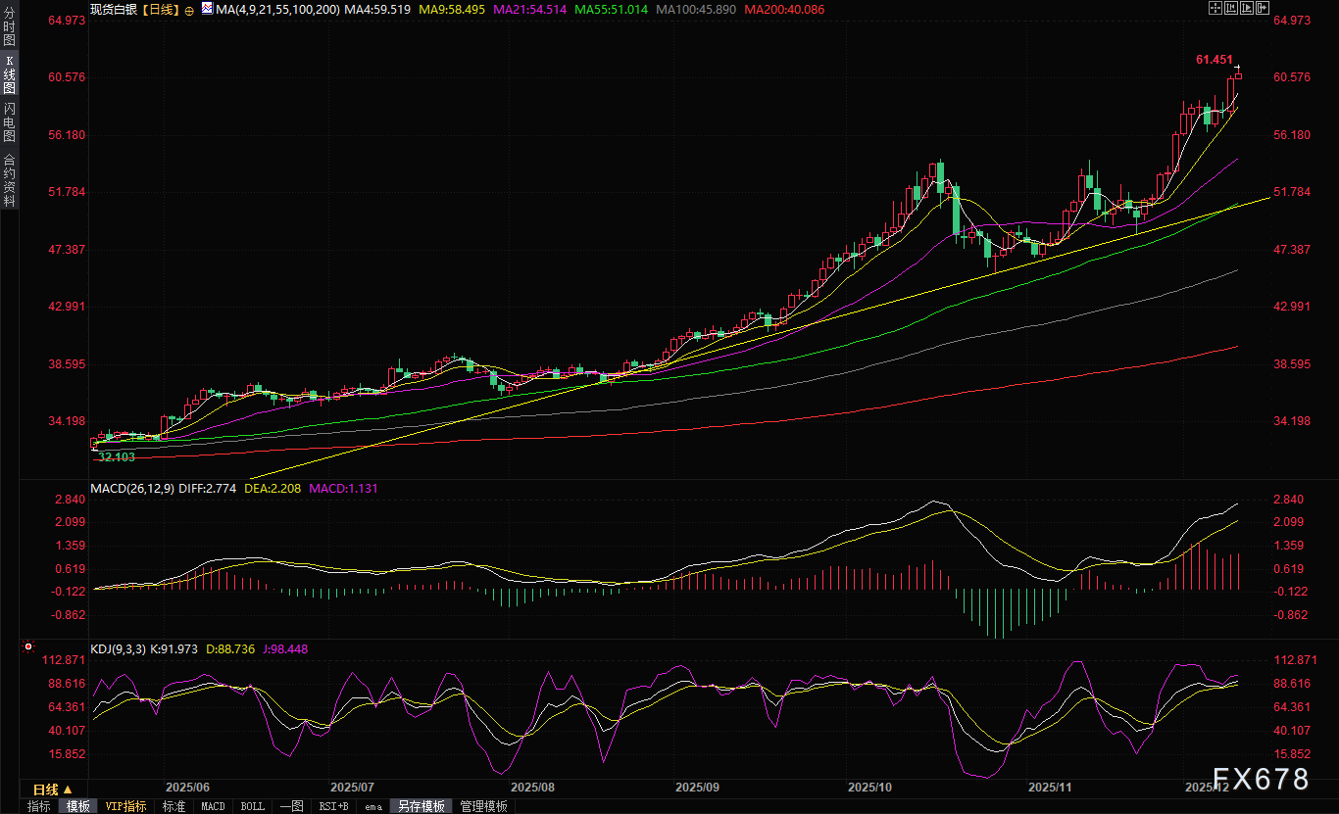
Task: Apply the BOLL template
Action: click(x=252, y=806)
